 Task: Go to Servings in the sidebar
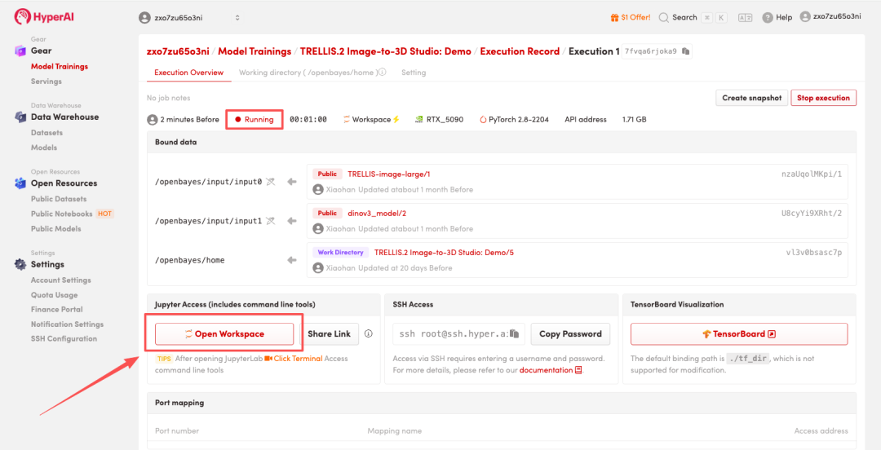[x=46, y=82]
